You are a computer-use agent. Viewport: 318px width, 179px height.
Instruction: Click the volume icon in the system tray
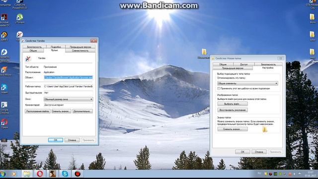click(x=295, y=174)
